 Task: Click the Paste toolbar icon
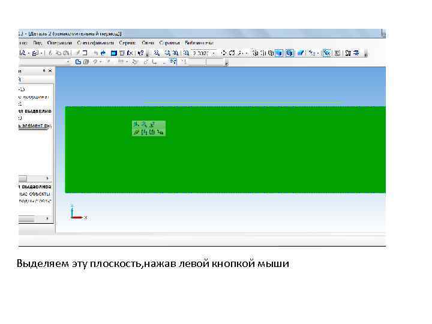[65, 53]
